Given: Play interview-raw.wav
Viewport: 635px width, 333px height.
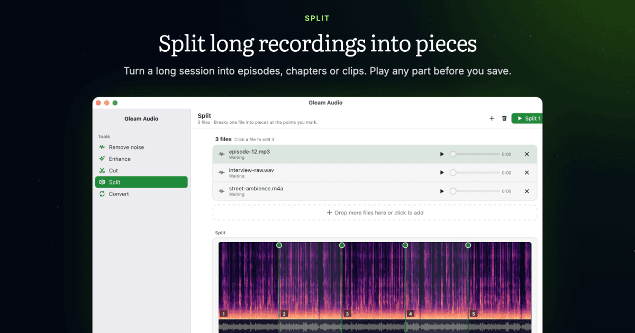Looking at the screenshot, I should tap(442, 173).
